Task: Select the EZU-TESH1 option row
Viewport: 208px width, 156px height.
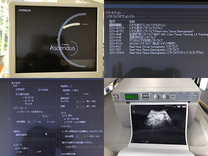Action: point(159,53)
